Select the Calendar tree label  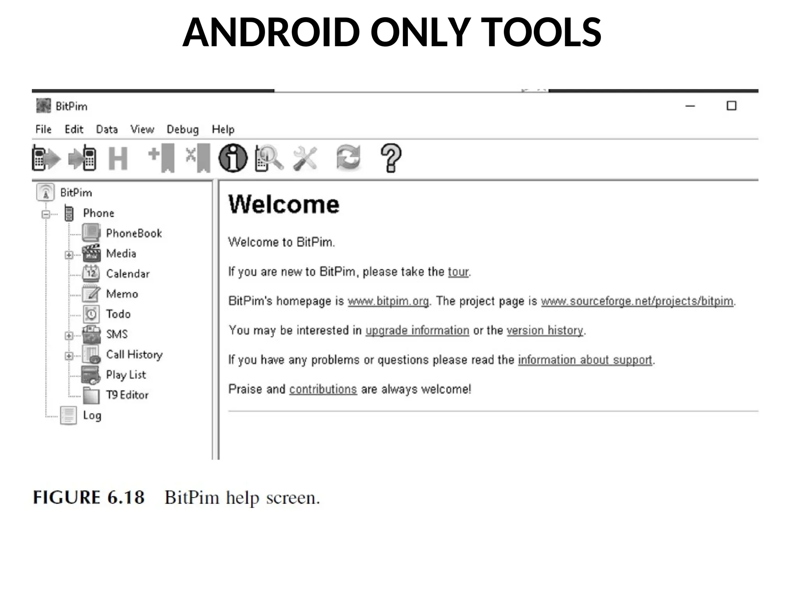[128, 274]
